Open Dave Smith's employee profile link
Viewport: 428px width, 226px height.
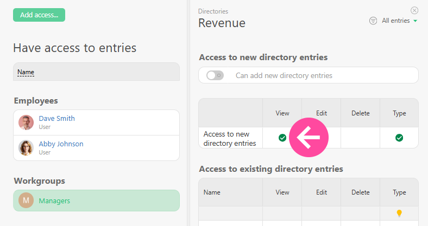click(x=56, y=119)
